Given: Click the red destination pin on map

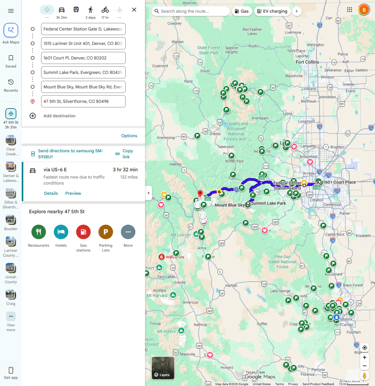Looking at the screenshot, I should coord(200,193).
